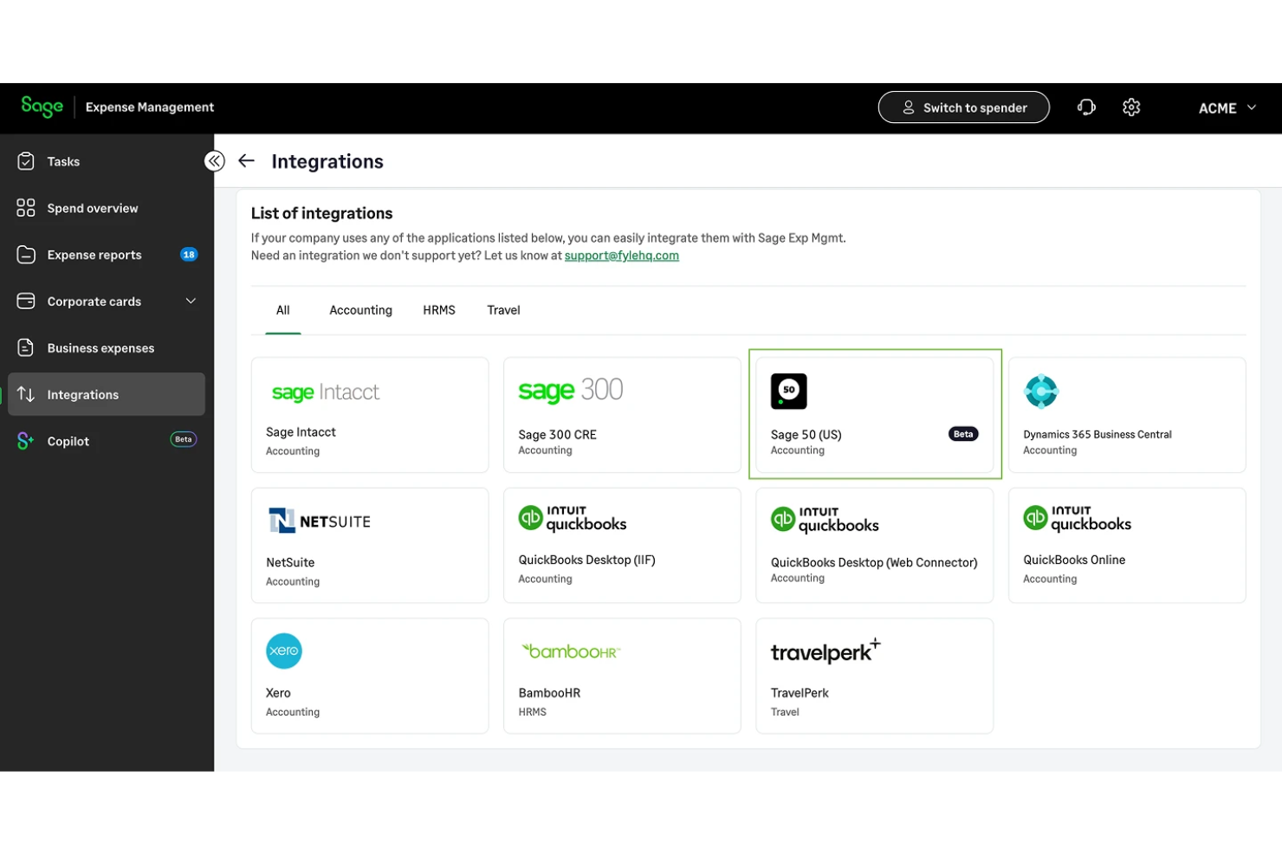This screenshot has height=855, width=1282.
Task: Switch to the Accounting tab
Action: click(360, 309)
